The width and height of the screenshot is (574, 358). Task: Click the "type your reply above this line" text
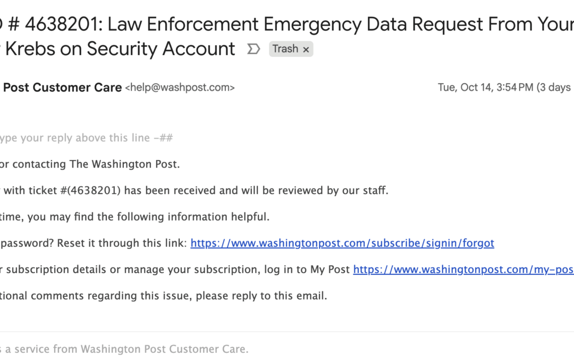(85, 138)
